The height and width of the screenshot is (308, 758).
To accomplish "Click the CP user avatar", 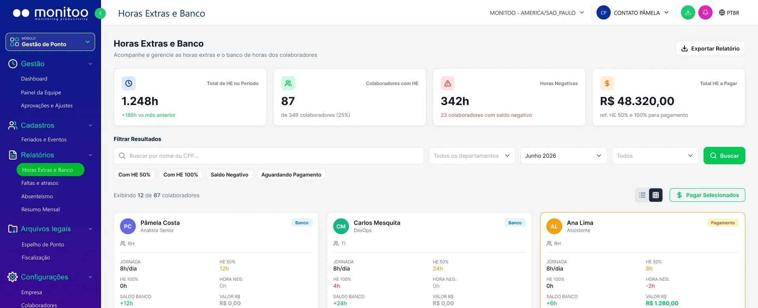I will click(x=603, y=13).
